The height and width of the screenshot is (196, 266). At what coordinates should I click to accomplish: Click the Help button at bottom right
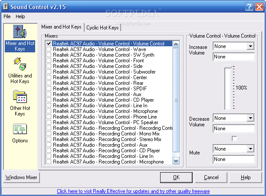(x=246, y=177)
